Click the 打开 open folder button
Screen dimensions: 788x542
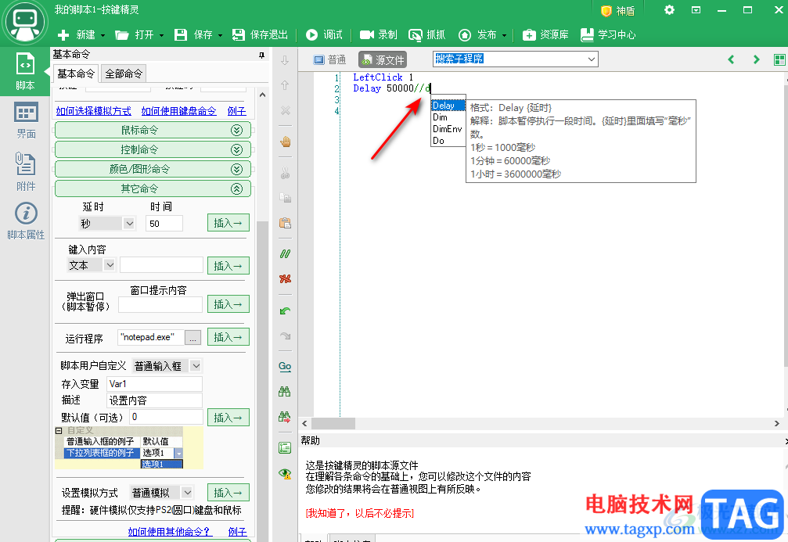[135, 34]
